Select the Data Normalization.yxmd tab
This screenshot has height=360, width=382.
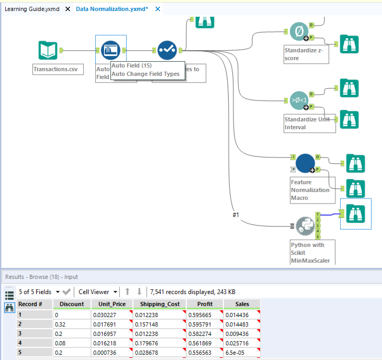112,9
